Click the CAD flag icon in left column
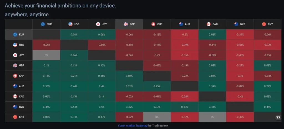Viewport: 284px width, 129px height. coord(15,96)
